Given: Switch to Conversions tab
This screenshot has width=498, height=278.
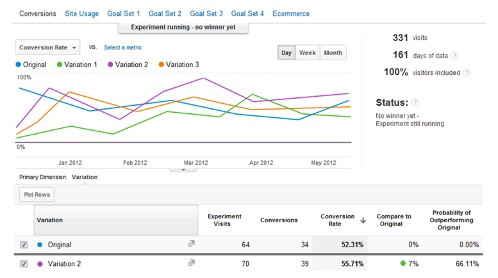Looking at the screenshot, I should coord(37,13).
